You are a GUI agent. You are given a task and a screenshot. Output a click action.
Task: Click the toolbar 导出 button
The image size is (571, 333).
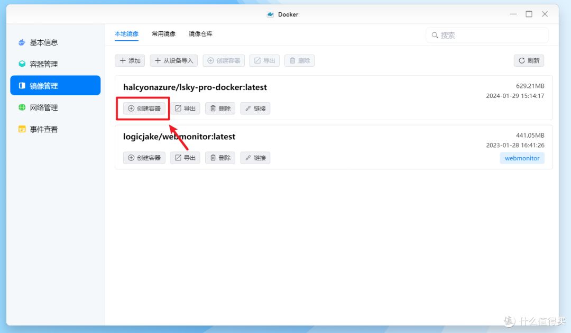point(264,60)
